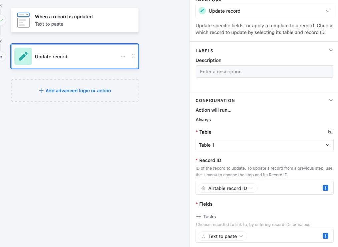The height and width of the screenshot is (247, 338).
Task: Click the Tasks field label
Action: tap(209, 217)
